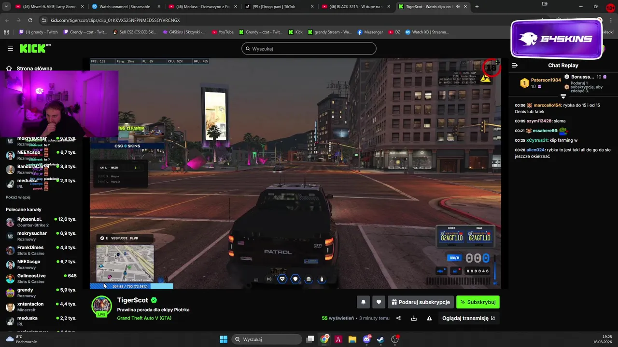Click the Podaruj subskrypcje button

point(421,302)
